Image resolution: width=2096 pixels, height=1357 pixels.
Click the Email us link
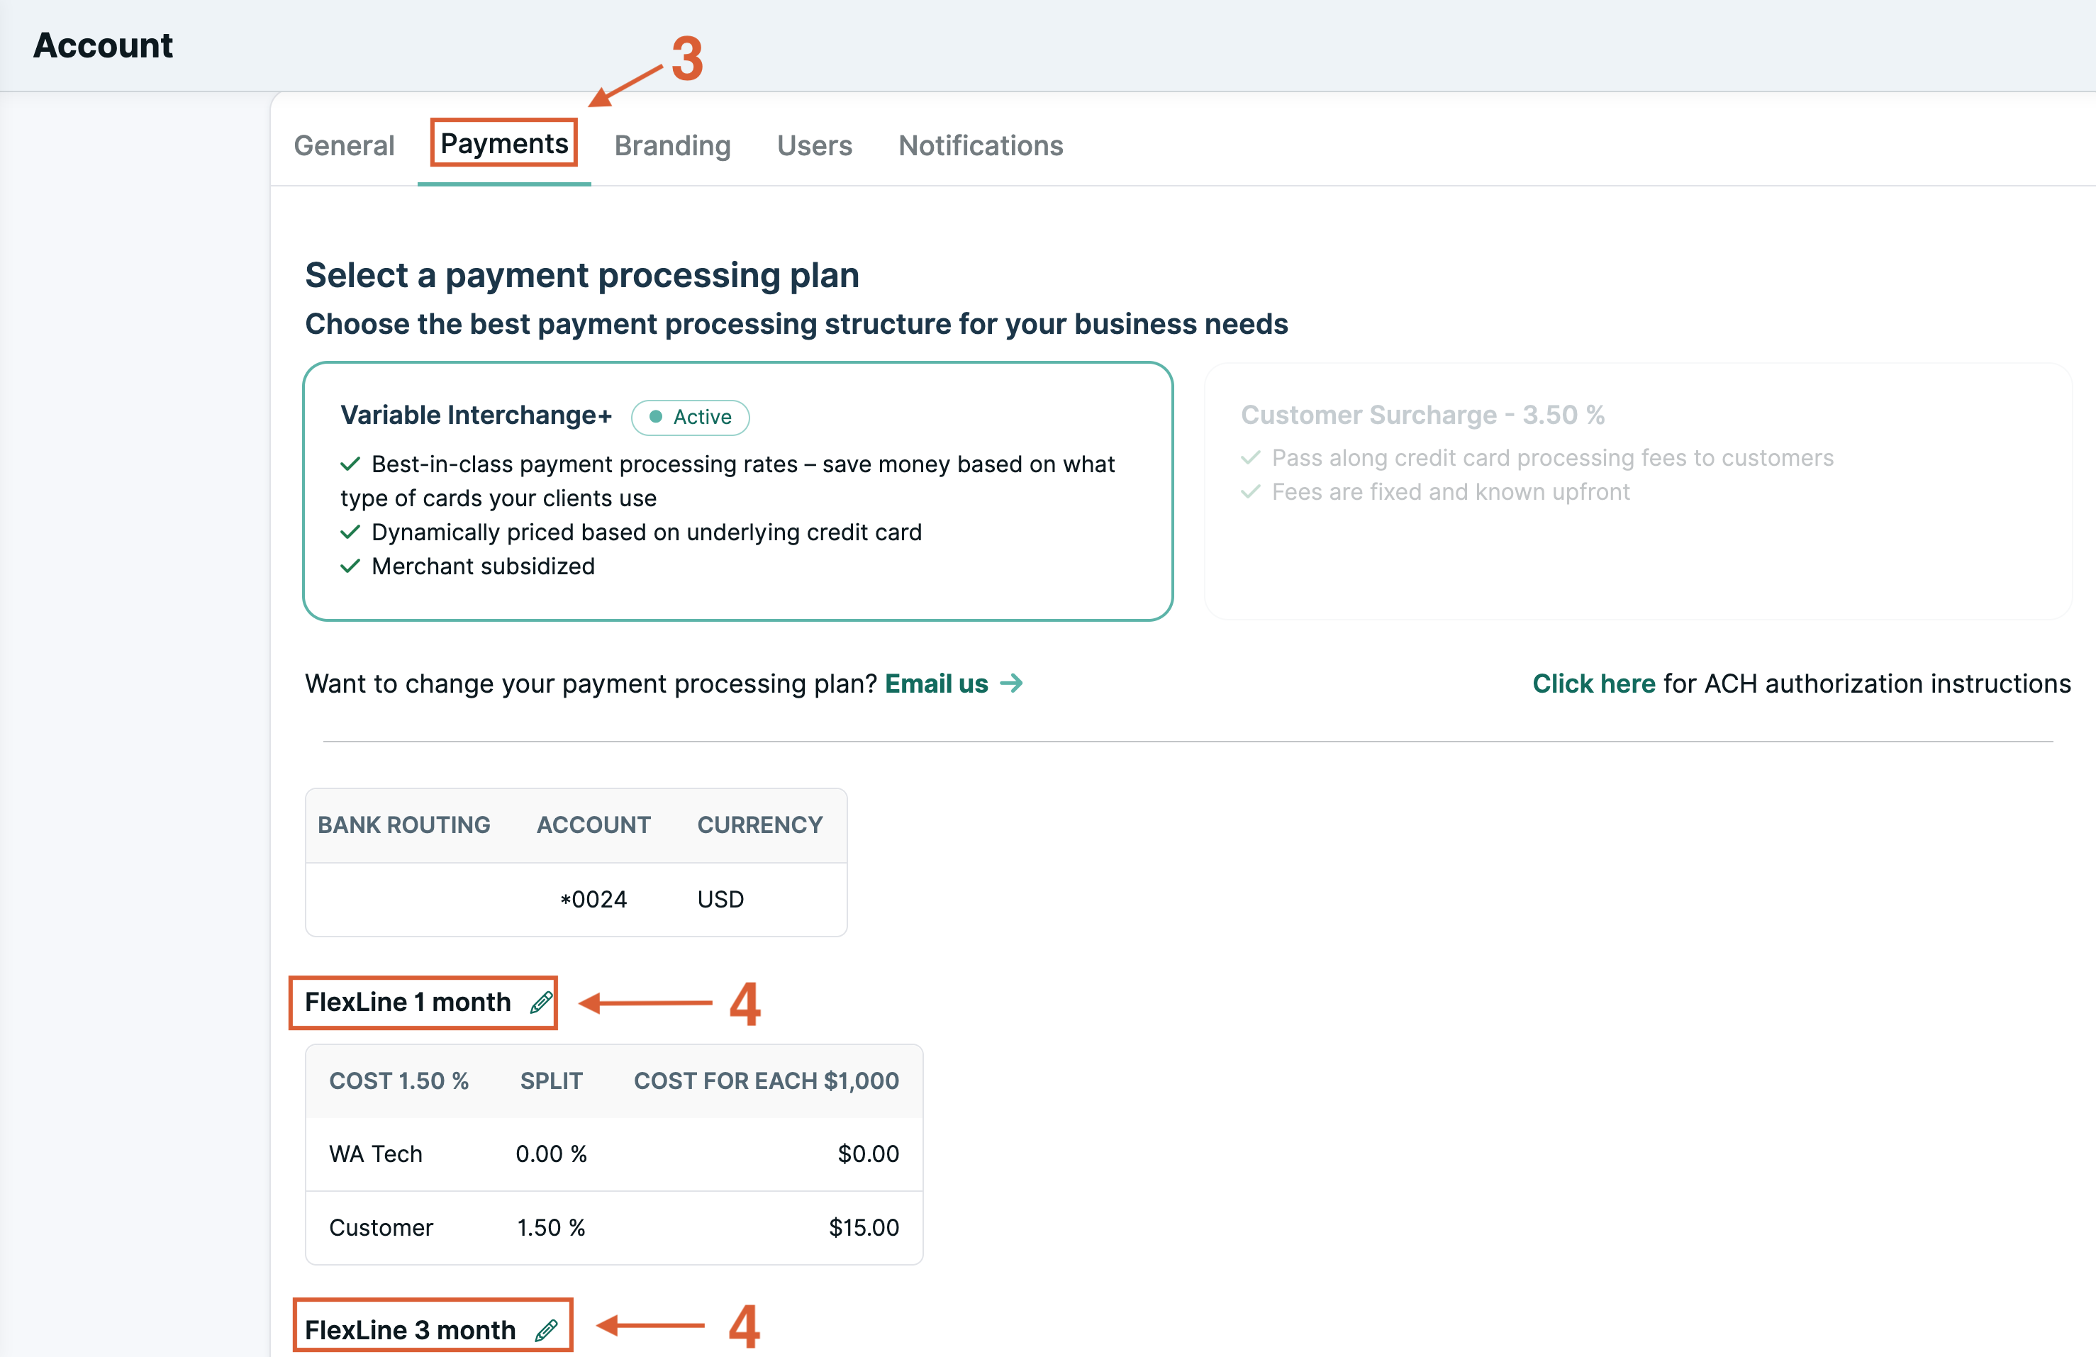936,683
